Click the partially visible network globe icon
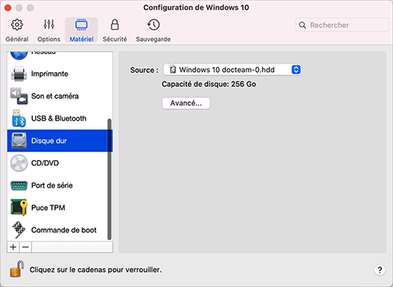393x287 pixels. coord(19,55)
